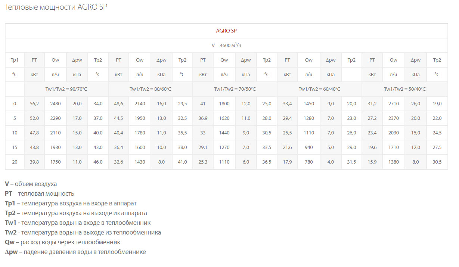Click the PT value '56,2'
The image size is (459, 267).
point(34,103)
